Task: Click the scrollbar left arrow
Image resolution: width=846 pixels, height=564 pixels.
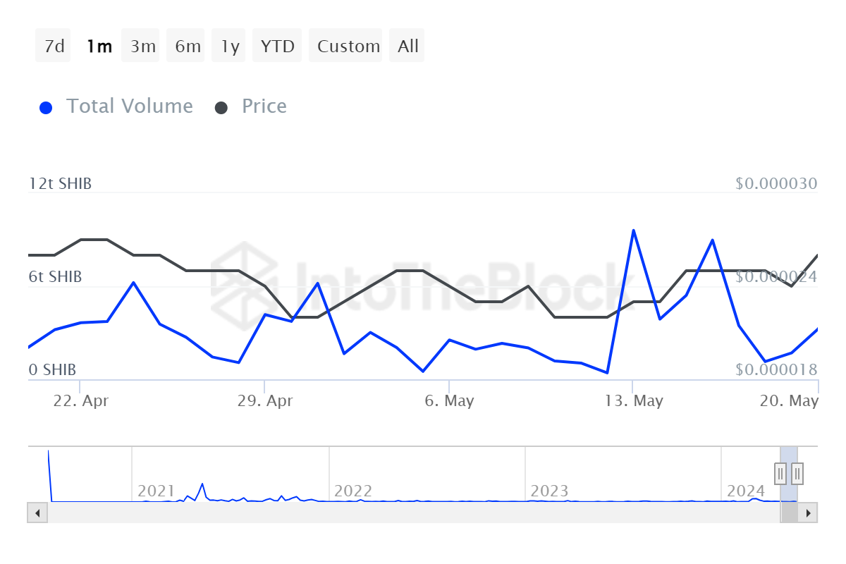Action: pos(37,513)
